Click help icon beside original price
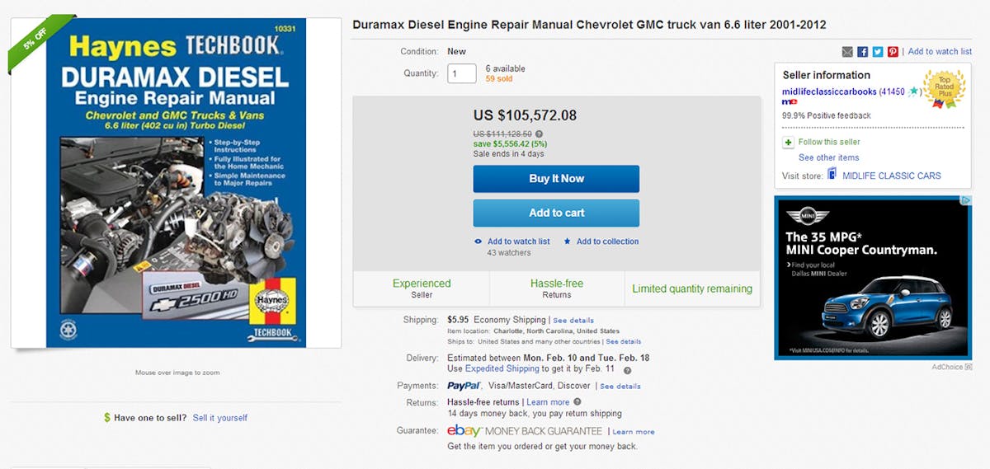990x469 pixels. pos(539,134)
